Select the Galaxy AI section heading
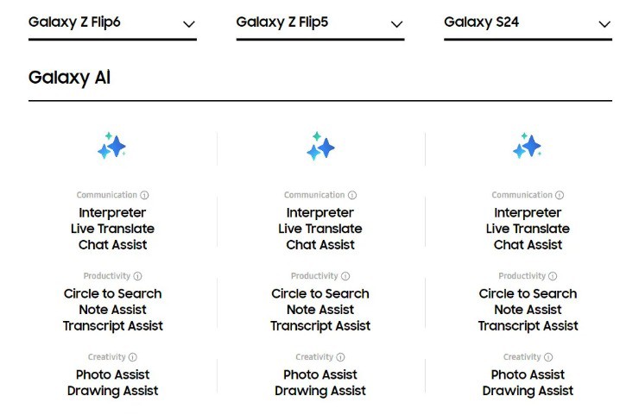 click(69, 78)
